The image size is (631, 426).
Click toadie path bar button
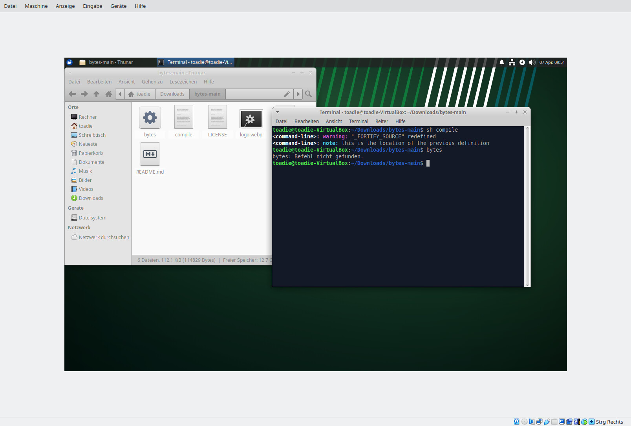coord(140,94)
